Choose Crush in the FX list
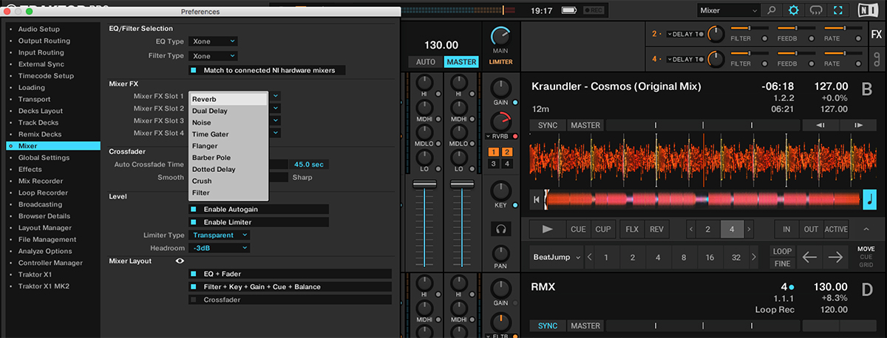The width and height of the screenshot is (887, 338). click(228, 181)
